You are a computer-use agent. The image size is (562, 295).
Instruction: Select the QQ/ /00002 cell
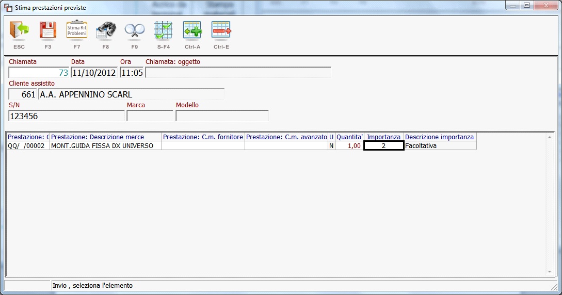point(28,146)
